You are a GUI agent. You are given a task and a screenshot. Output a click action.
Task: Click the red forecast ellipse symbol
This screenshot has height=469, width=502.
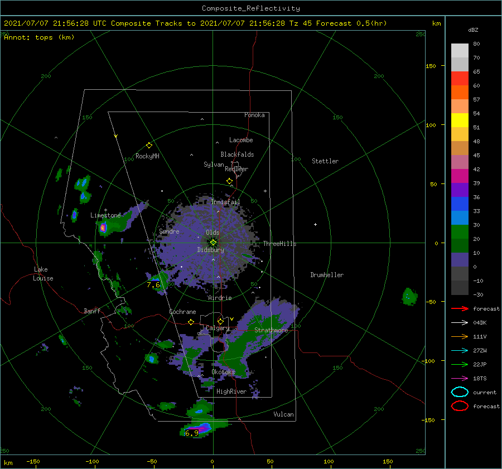tap(460, 406)
